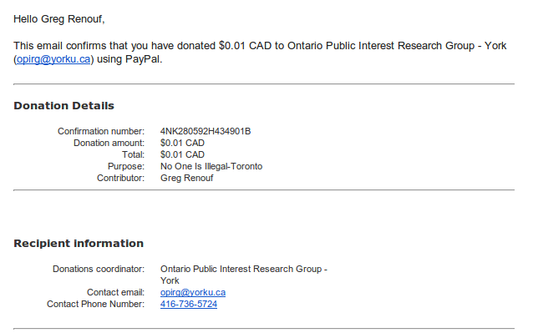Click the word PayPal in confirmation sentence

pos(142,59)
